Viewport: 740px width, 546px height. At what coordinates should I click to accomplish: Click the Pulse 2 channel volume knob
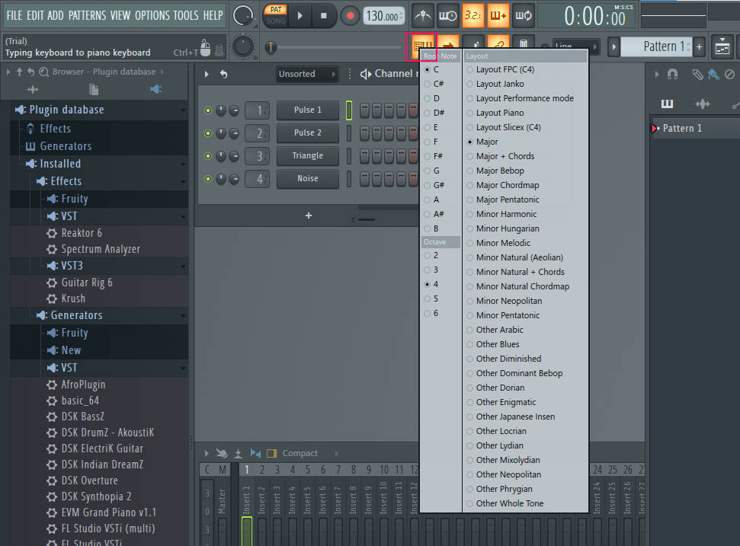[234, 133]
